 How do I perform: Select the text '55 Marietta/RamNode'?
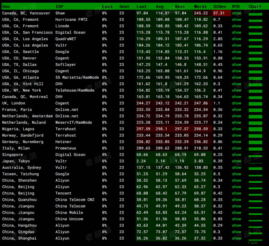[77, 78]
